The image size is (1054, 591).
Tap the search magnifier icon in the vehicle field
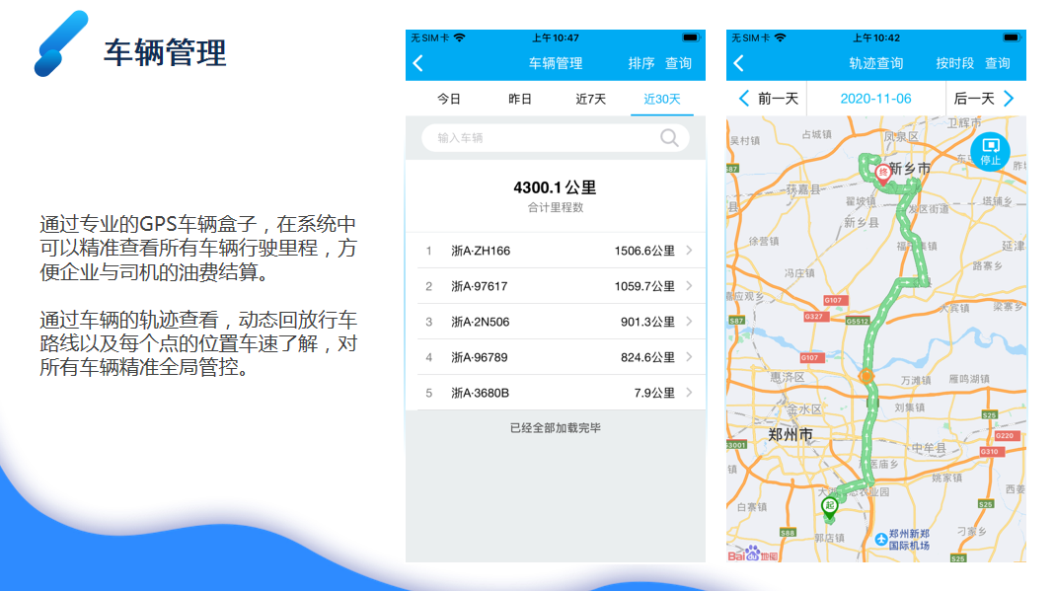[x=670, y=138]
